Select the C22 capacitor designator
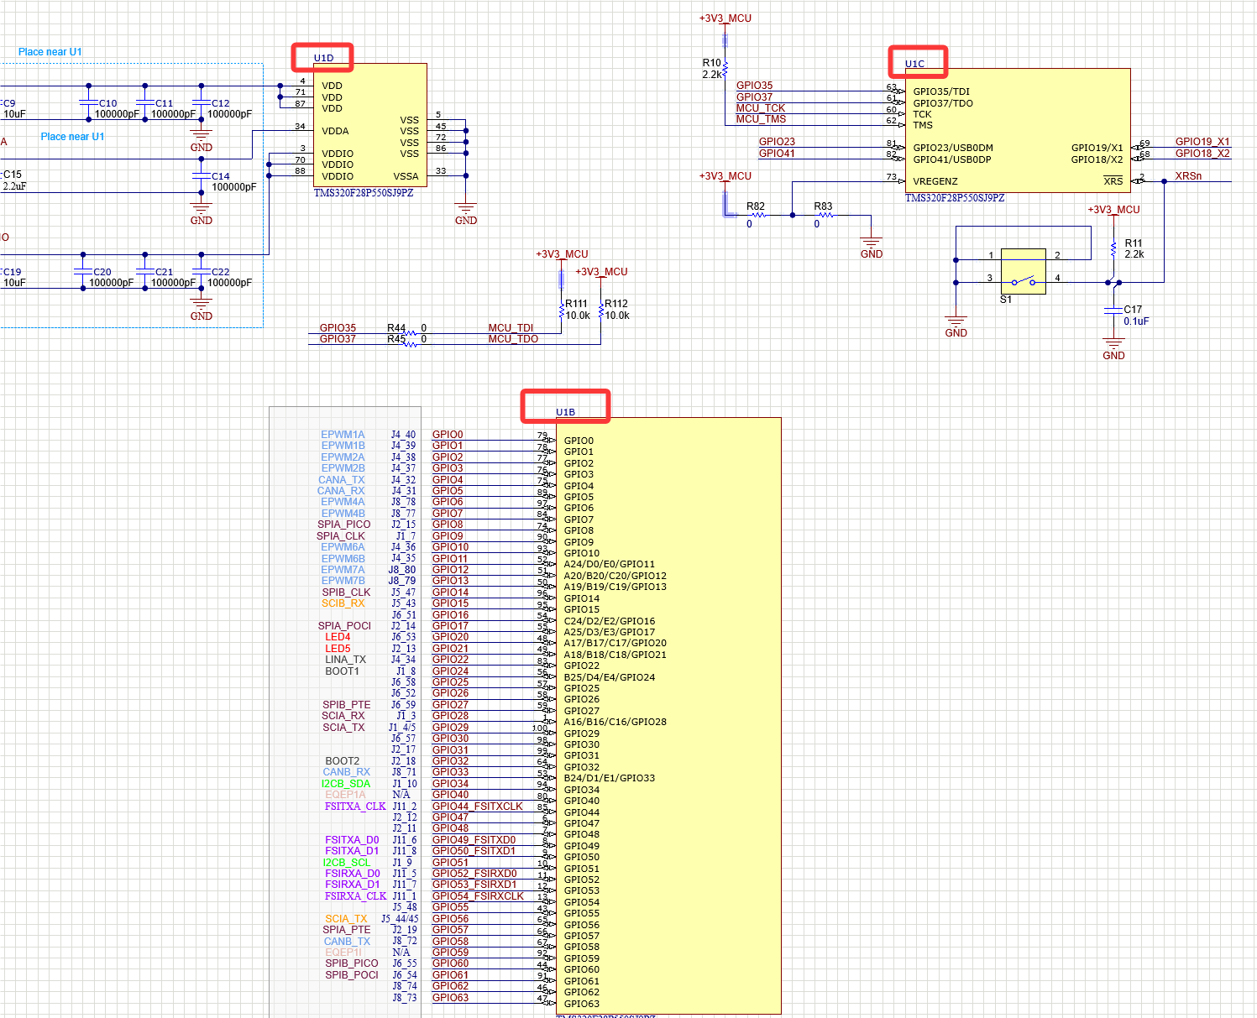Viewport: 1257px width, 1018px height. point(221,272)
